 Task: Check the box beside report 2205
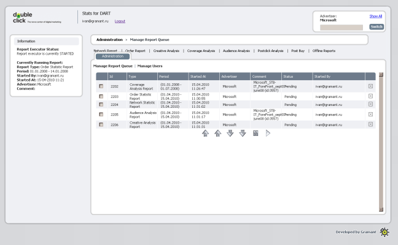[x=101, y=115]
